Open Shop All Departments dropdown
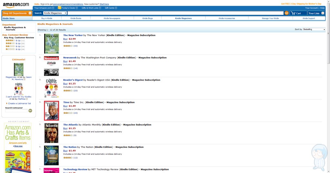The width and height of the screenshot is (330, 173). (17, 13)
